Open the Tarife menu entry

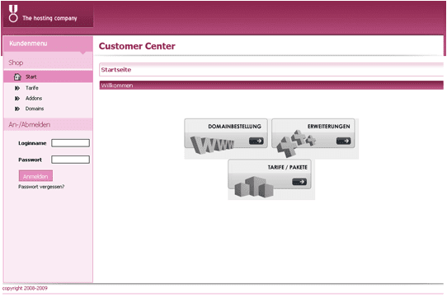tap(31, 88)
